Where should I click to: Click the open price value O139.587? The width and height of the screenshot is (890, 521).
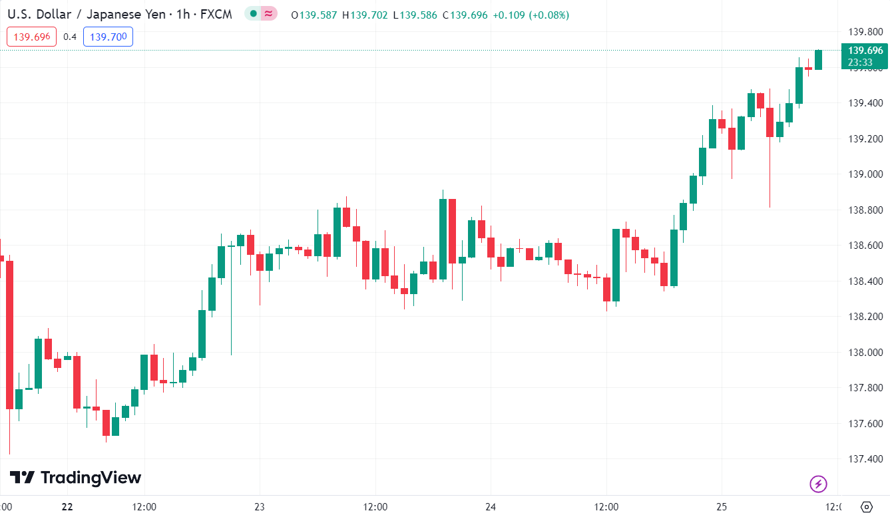point(314,15)
